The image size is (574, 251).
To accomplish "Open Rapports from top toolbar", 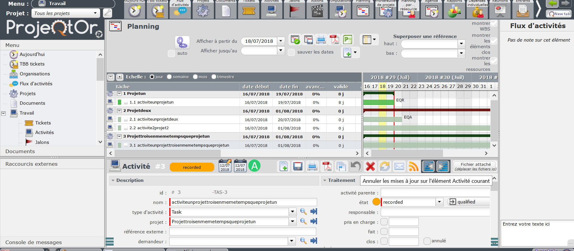I will coord(454,11).
